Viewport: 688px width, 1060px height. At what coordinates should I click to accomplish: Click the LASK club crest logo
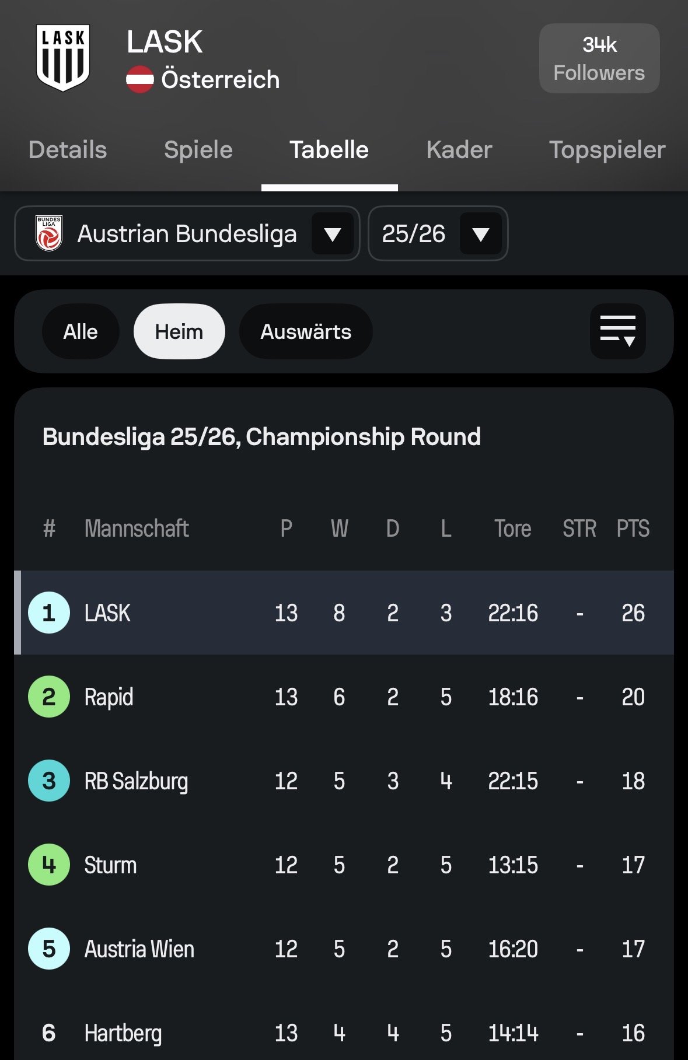click(63, 58)
